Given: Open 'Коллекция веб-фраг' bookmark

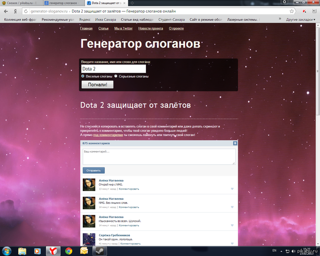Looking at the screenshot, I should pos(20,20).
